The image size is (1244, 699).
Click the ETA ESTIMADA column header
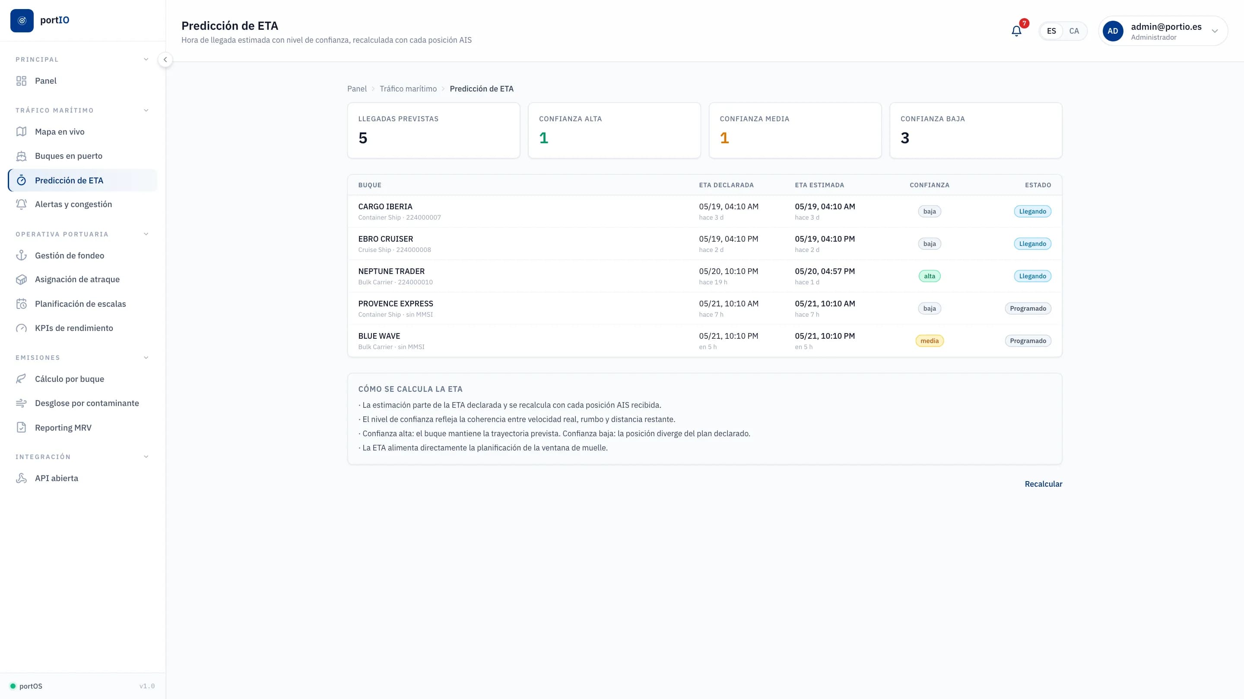point(819,185)
